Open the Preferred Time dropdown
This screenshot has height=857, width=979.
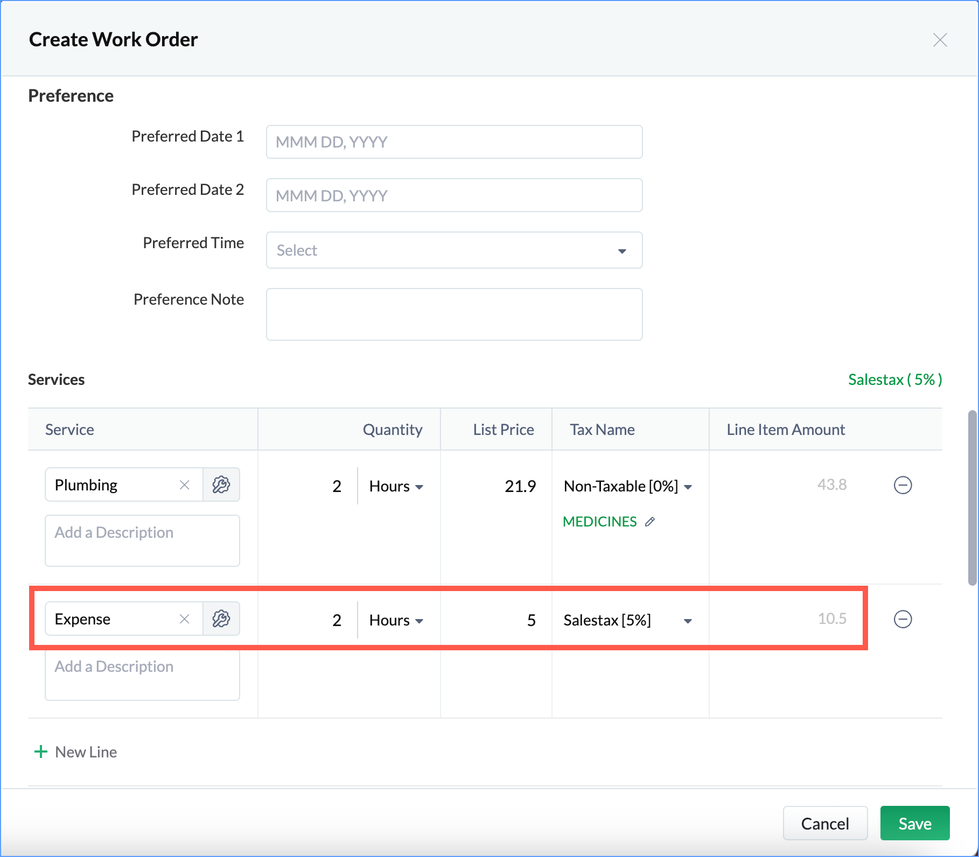pos(454,250)
